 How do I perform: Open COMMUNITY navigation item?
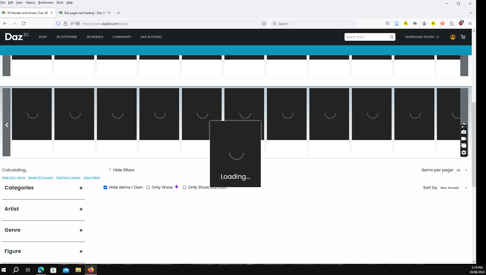(x=122, y=37)
